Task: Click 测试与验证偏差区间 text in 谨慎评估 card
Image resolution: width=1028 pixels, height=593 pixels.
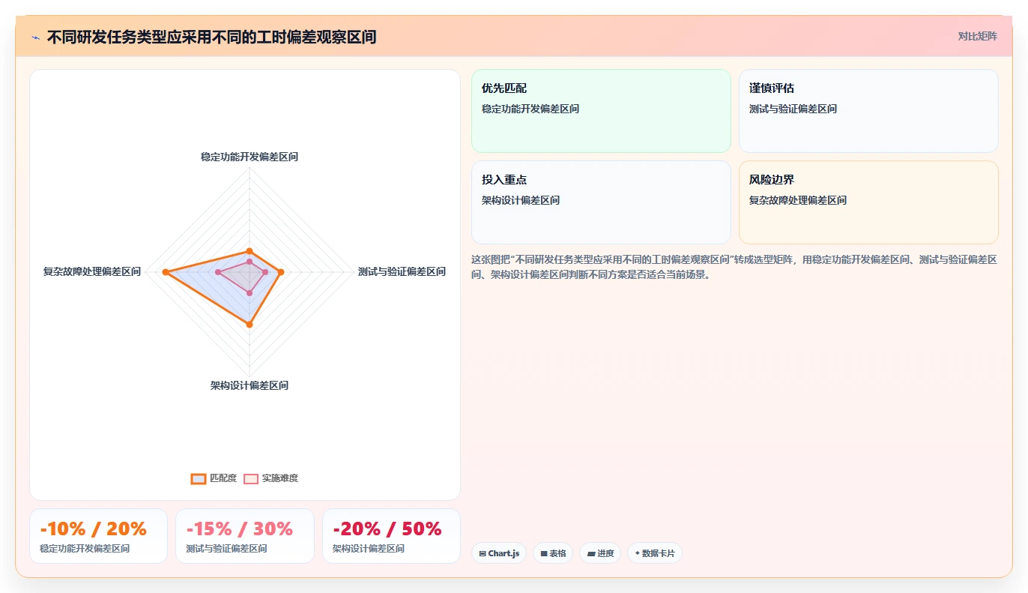Action: tap(793, 109)
